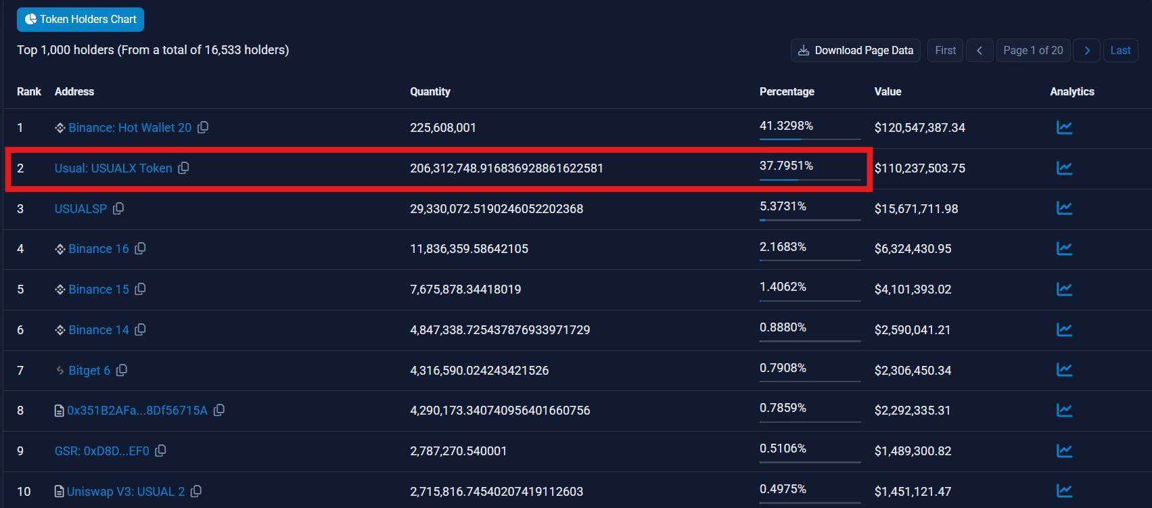This screenshot has width=1152, height=508.
Task: Select quantity 225,608,001
Action: click(x=443, y=128)
